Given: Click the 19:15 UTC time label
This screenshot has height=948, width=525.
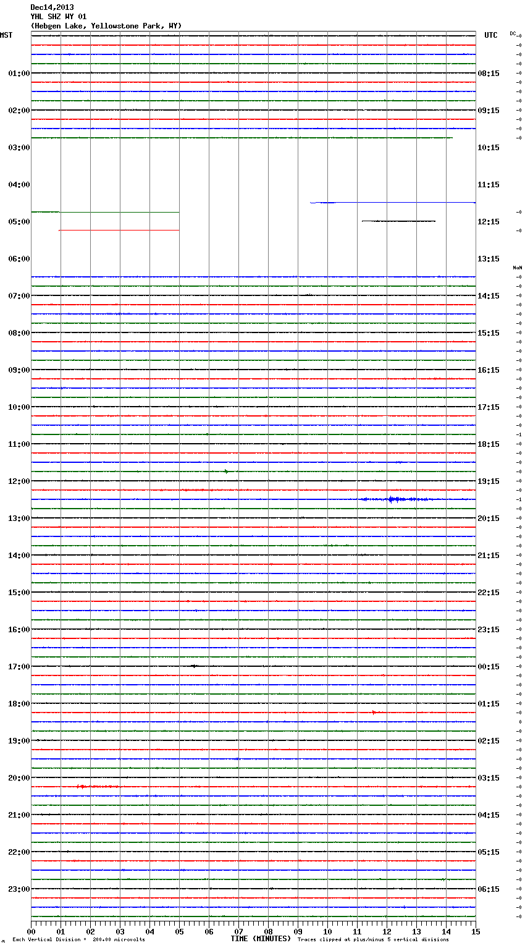Looking at the screenshot, I should pyautogui.click(x=489, y=481).
